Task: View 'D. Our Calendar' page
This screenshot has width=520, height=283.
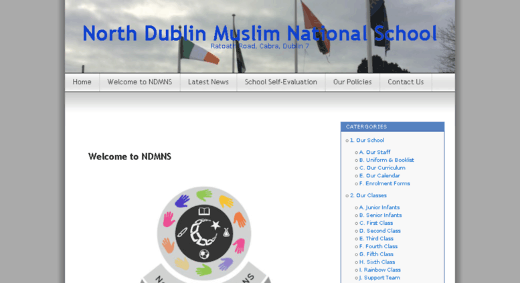Action: pyautogui.click(x=379, y=176)
